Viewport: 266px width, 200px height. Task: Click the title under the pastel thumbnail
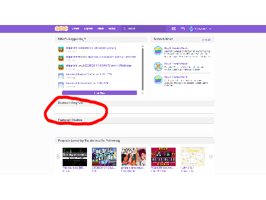coord(187,168)
